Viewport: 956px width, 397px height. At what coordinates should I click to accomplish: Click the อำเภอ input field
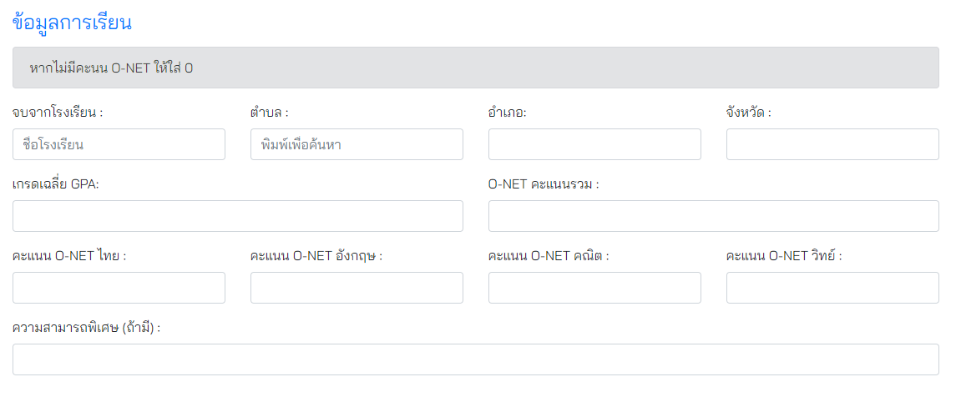click(594, 144)
